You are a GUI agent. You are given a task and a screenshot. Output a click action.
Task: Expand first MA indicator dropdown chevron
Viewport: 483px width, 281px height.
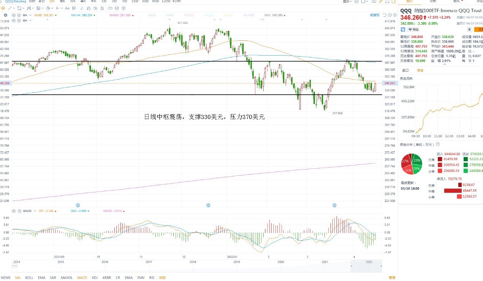(30, 15)
